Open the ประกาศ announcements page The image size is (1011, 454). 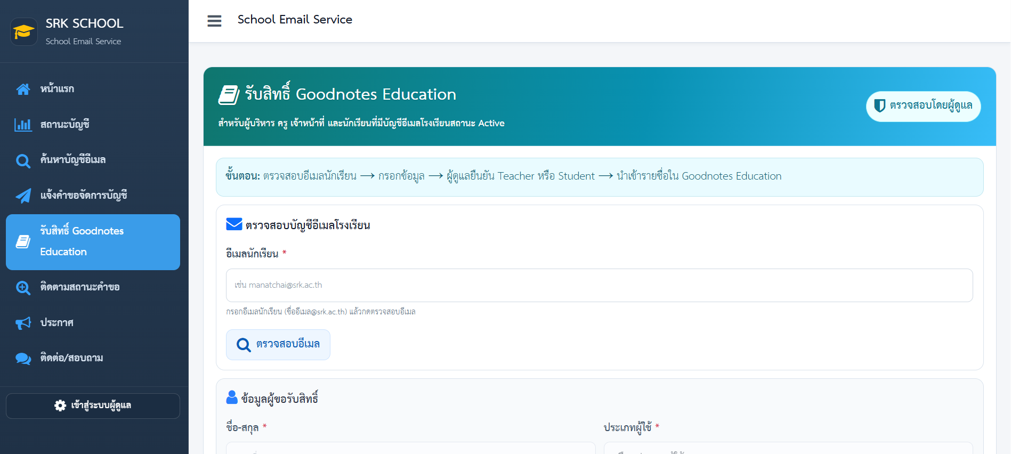coord(93,323)
